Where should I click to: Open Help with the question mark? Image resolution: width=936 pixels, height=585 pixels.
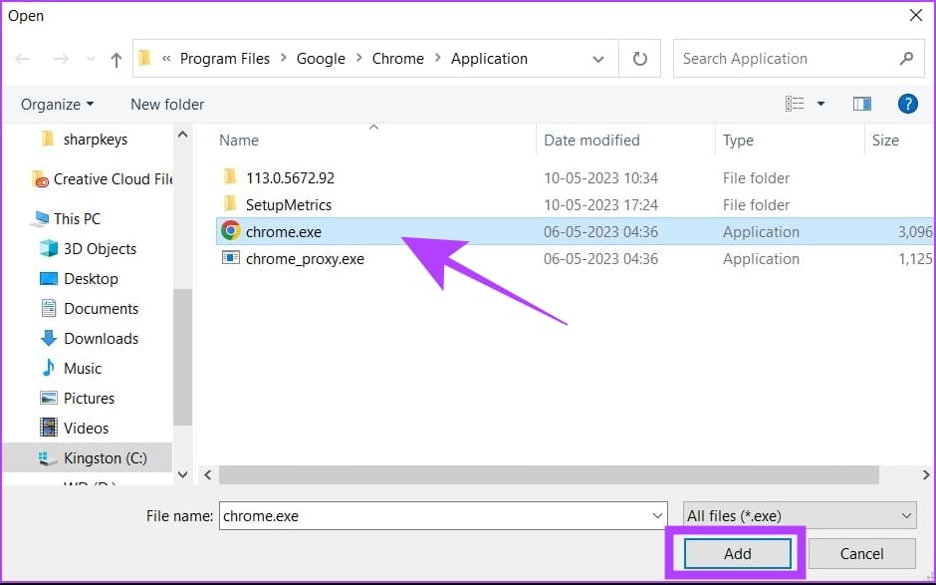[907, 104]
